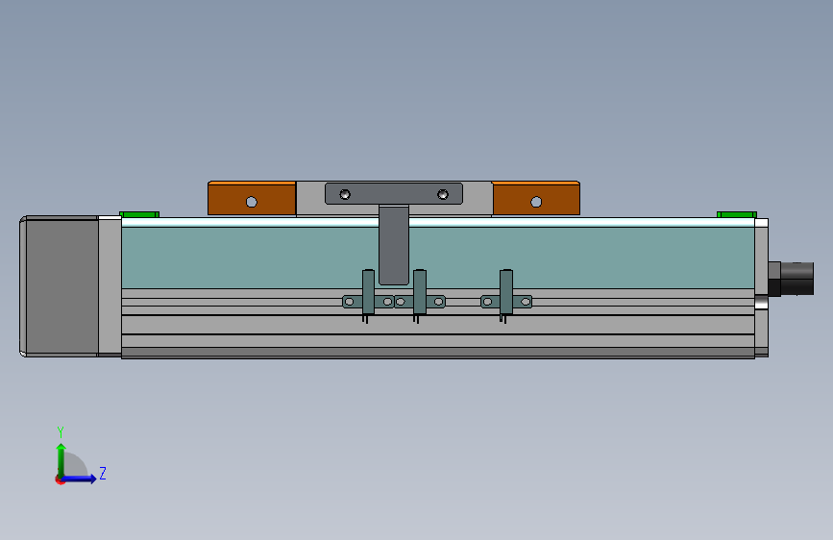This screenshot has height=540, width=833.
Task: Click the Y axis label
Action: (61, 432)
